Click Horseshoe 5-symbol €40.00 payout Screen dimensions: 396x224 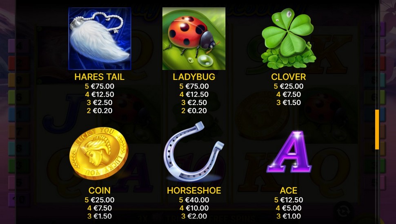(194, 200)
